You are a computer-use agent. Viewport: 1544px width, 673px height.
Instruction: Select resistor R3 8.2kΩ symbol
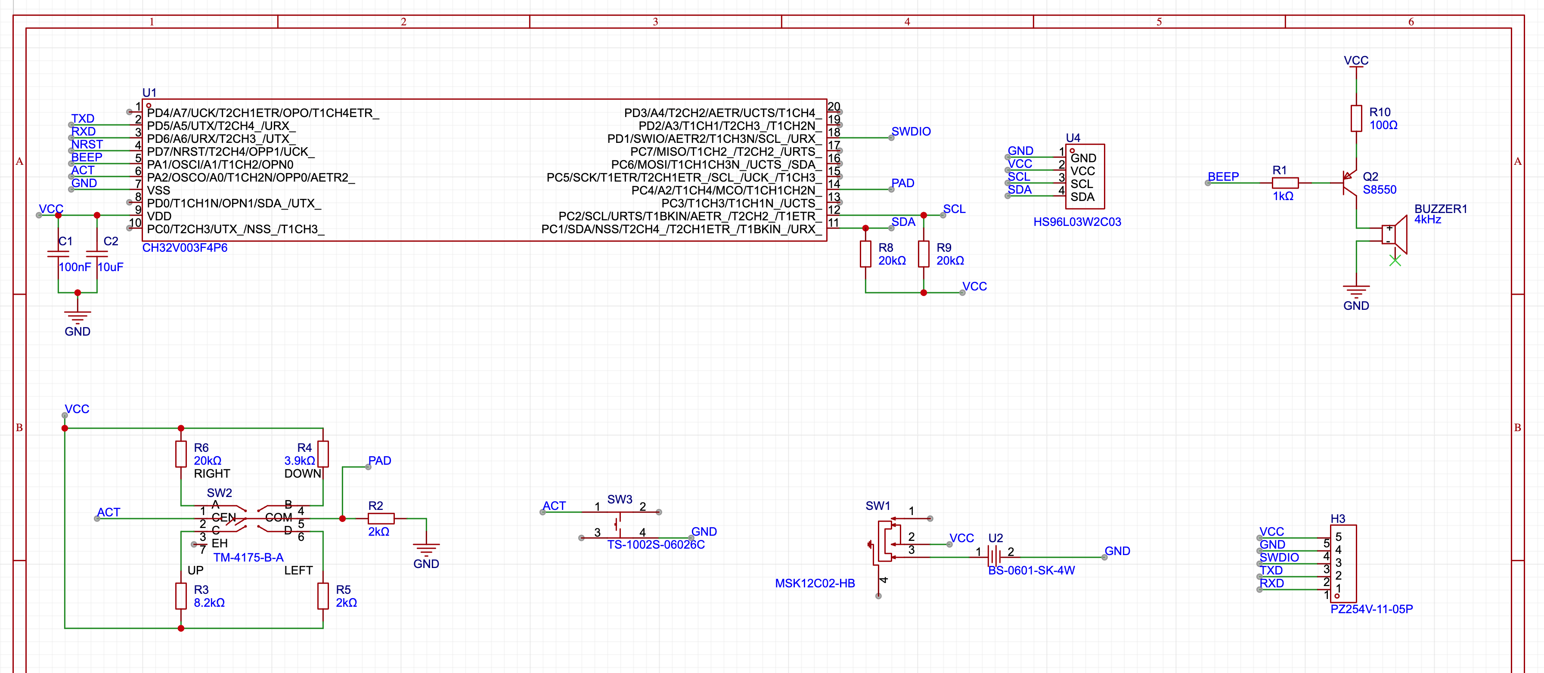click(x=181, y=596)
